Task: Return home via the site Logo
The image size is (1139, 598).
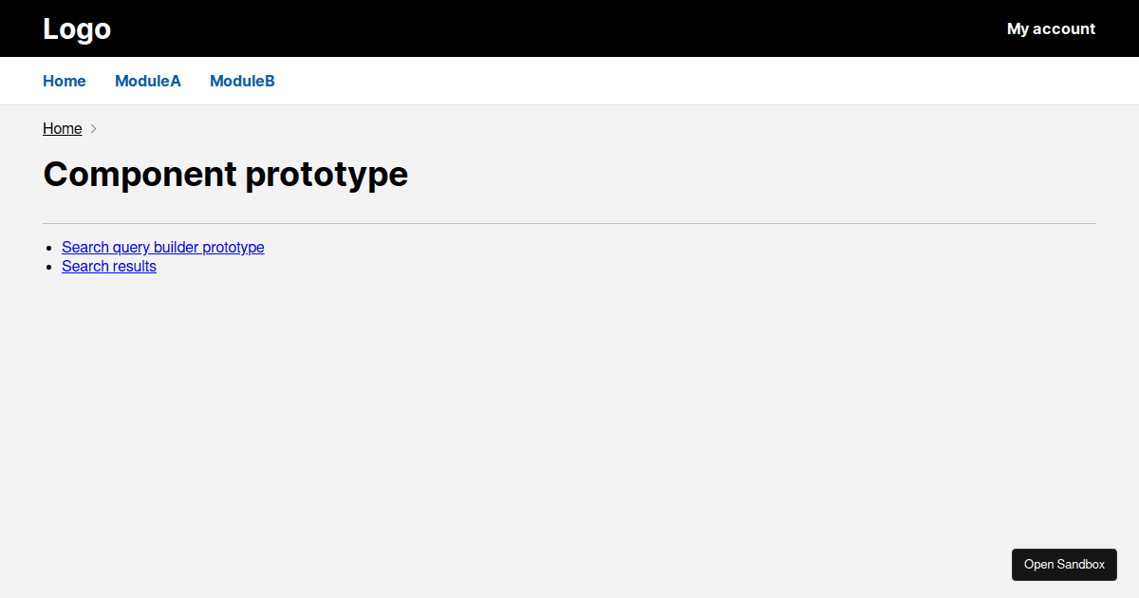Action: point(76,28)
